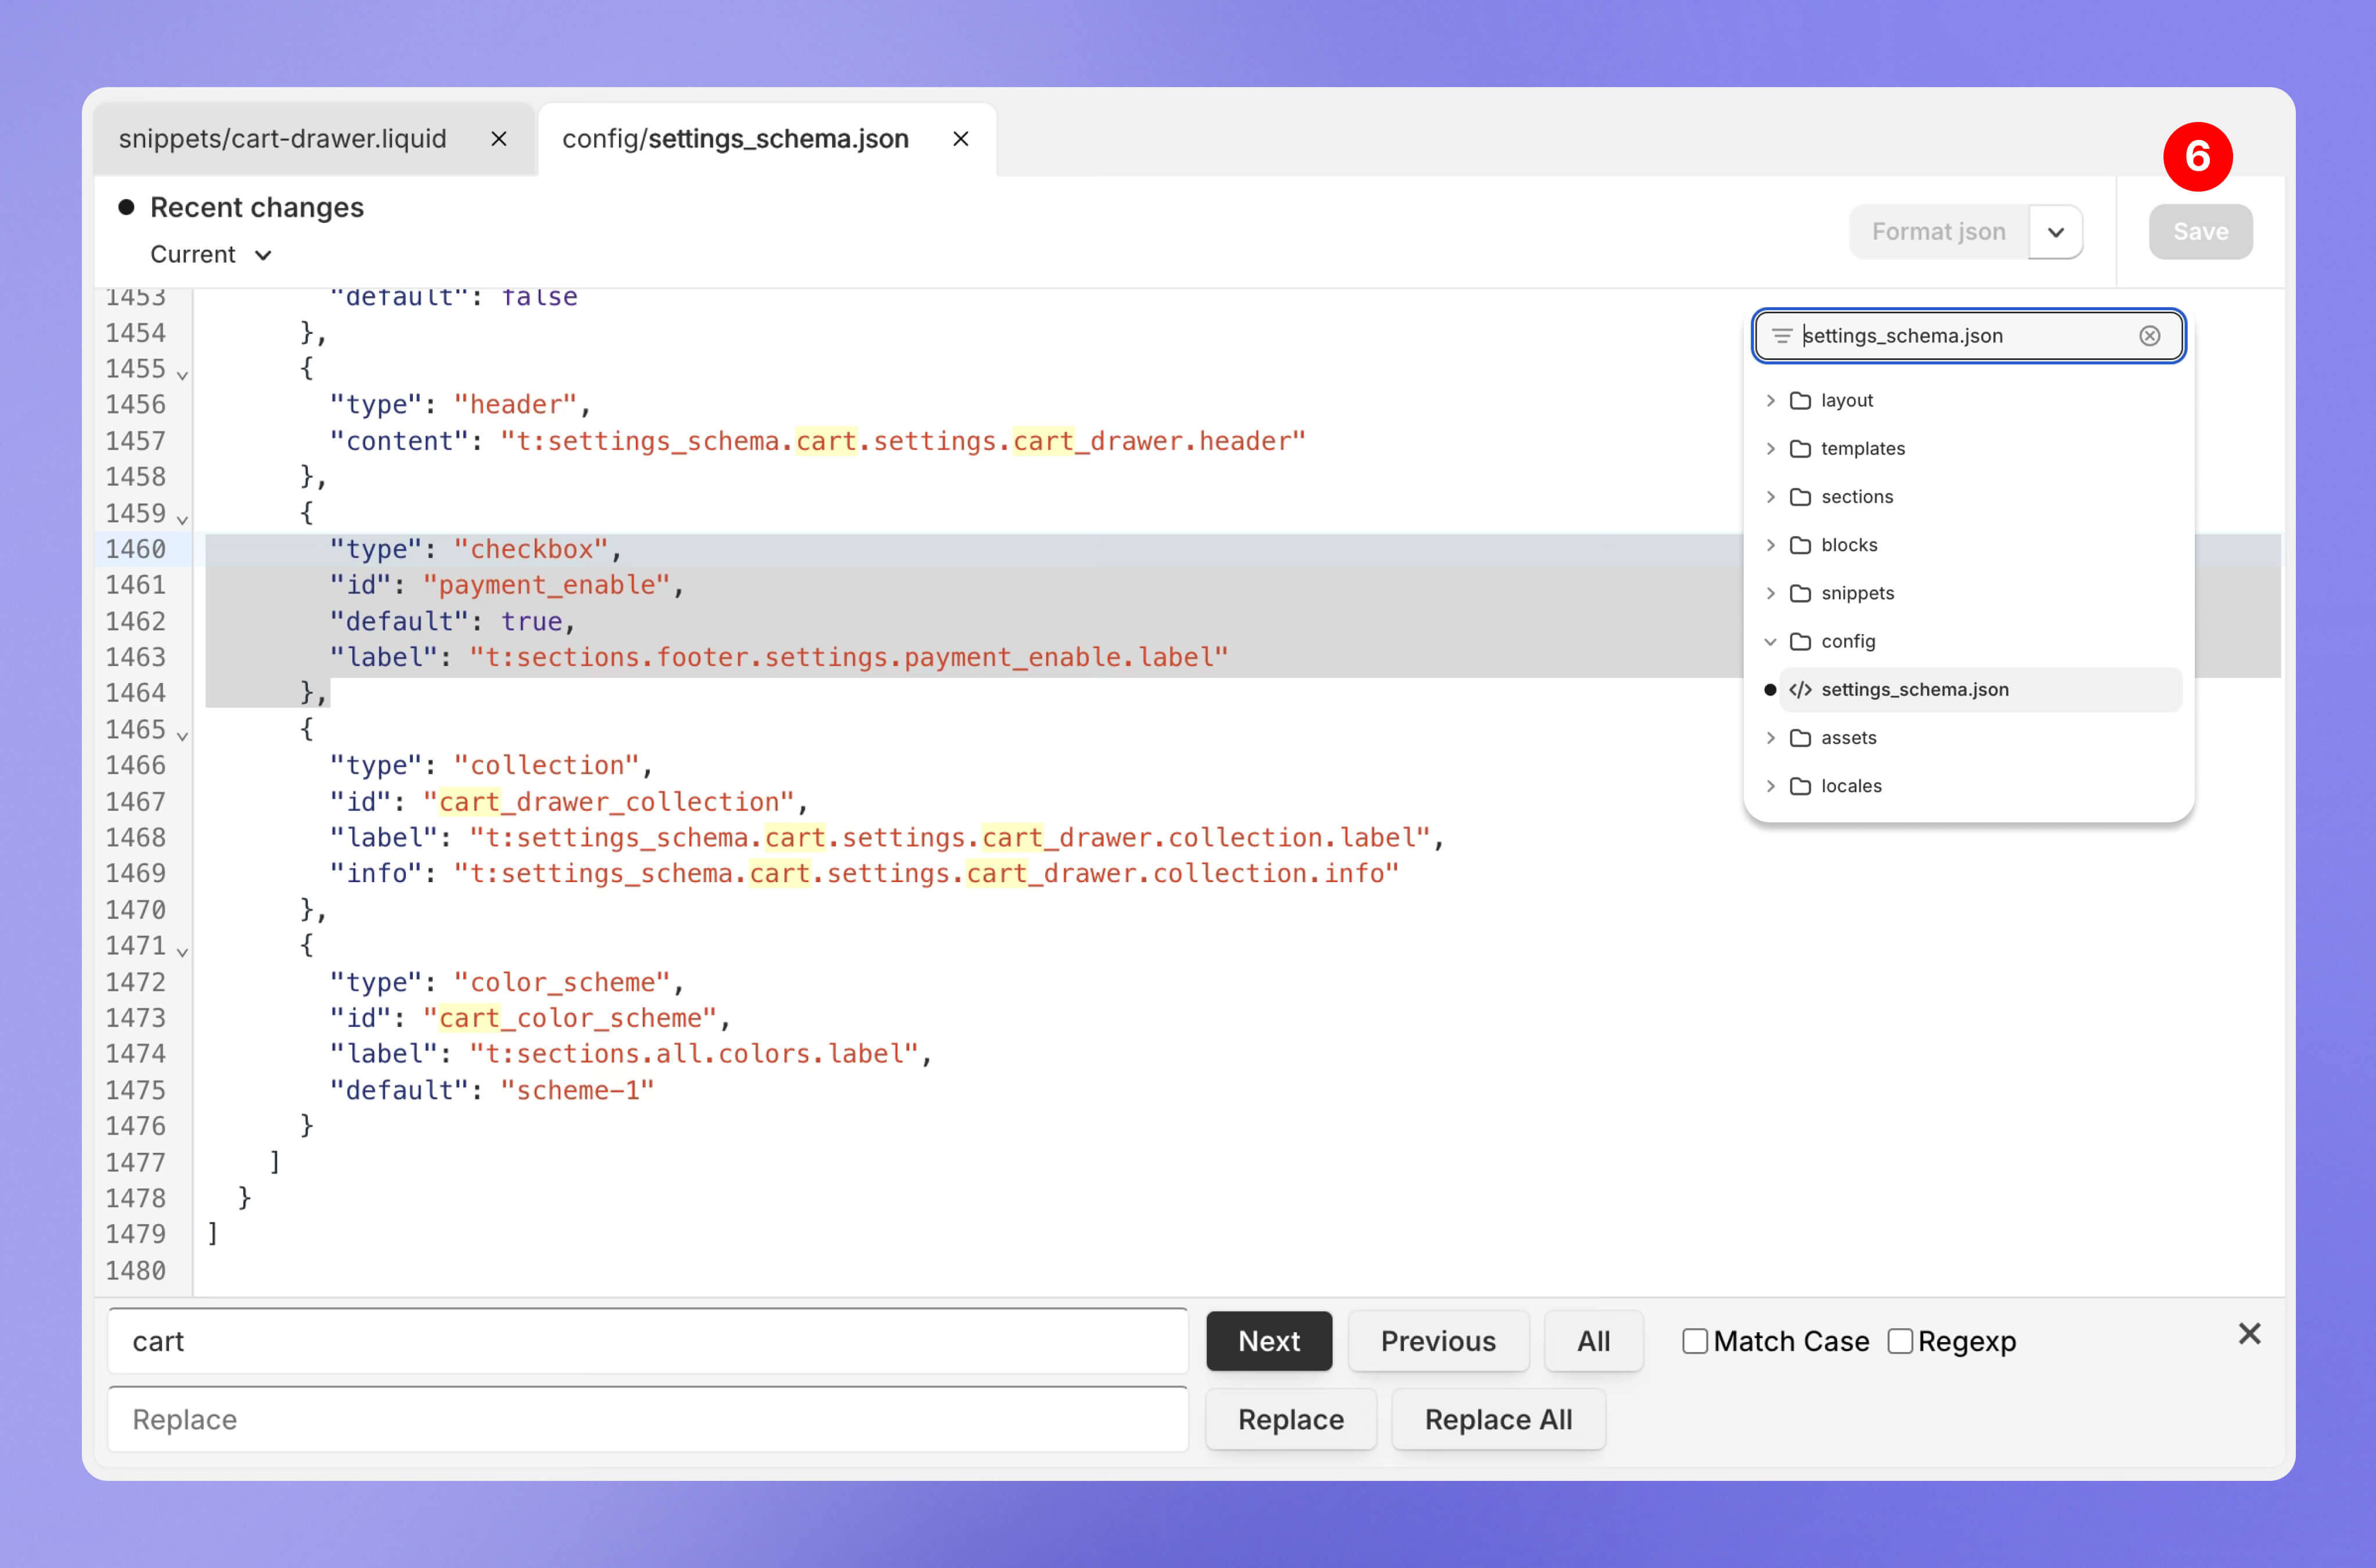Open the Current version dropdown
The image size is (2376, 1568).
pos(211,255)
